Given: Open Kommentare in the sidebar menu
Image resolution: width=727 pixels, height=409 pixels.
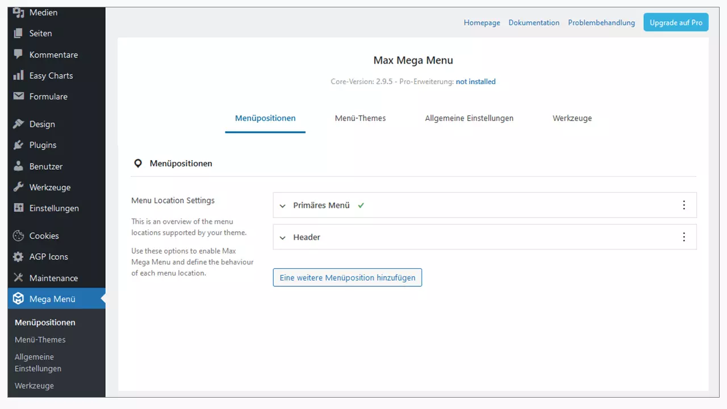Looking at the screenshot, I should [53, 55].
